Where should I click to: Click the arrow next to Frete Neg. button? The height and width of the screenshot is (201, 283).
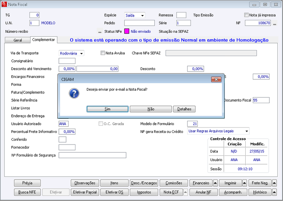click(274, 183)
